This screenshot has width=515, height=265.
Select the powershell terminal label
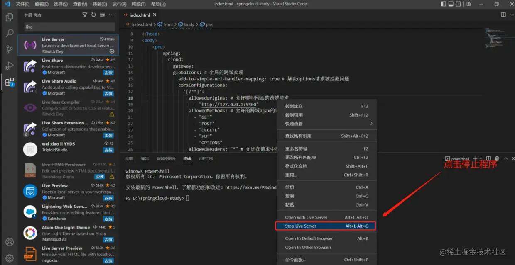(x=457, y=158)
